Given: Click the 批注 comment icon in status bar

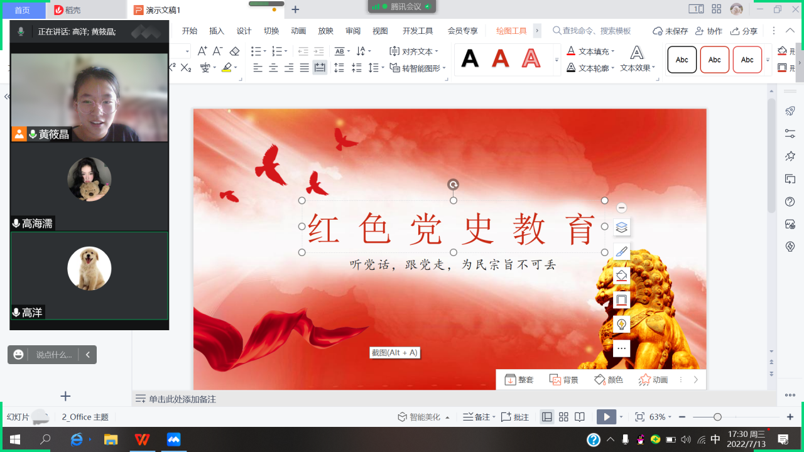Looking at the screenshot, I should point(515,417).
